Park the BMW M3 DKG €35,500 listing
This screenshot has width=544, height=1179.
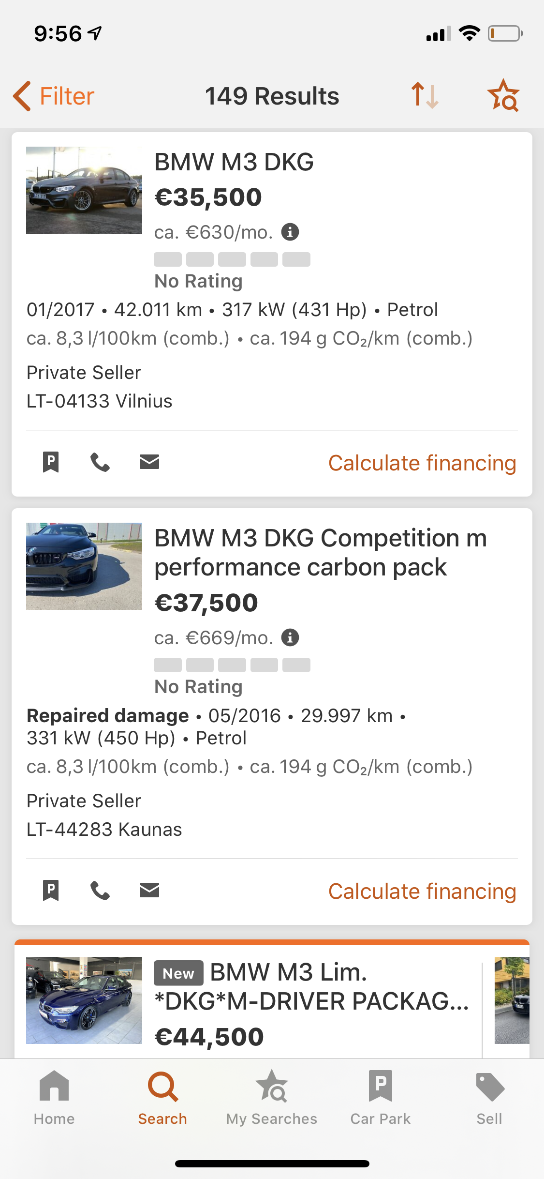[51, 462]
